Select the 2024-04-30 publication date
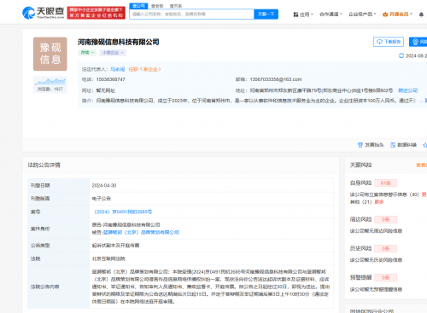 tap(104, 185)
